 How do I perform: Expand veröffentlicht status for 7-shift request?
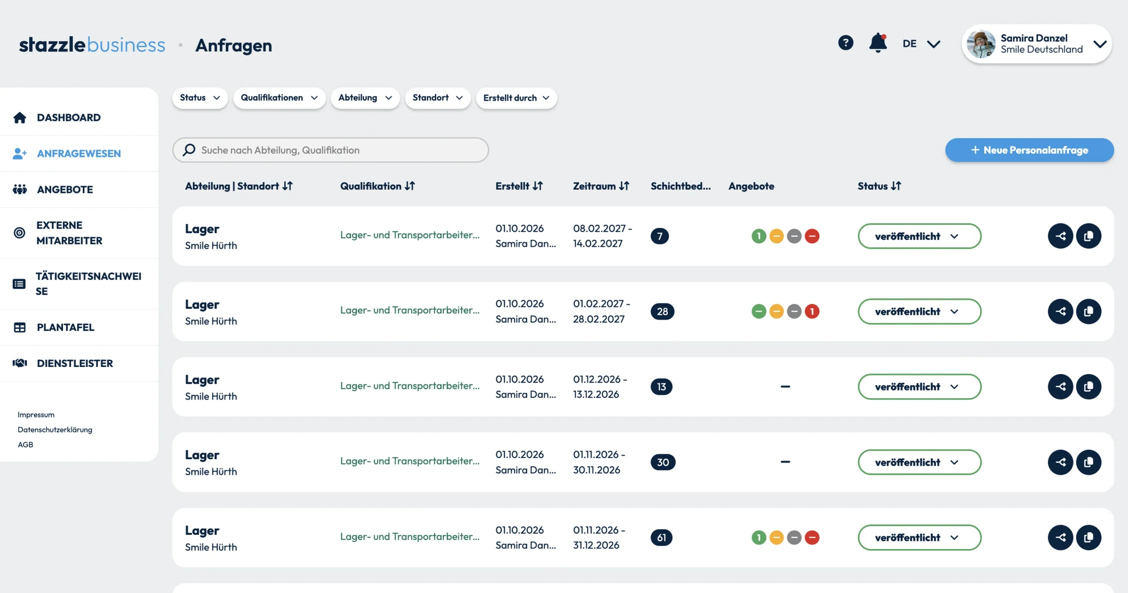point(919,236)
